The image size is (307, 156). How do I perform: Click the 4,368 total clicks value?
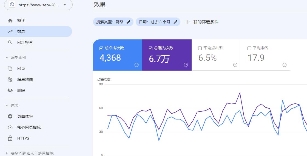(110, 58)
